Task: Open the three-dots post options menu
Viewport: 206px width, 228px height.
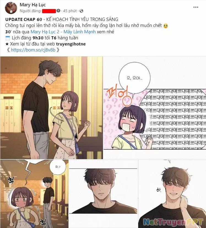Action: tap(196, 7)
